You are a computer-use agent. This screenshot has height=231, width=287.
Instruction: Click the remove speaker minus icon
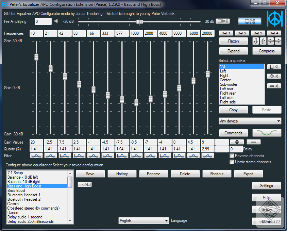point(274,86)
